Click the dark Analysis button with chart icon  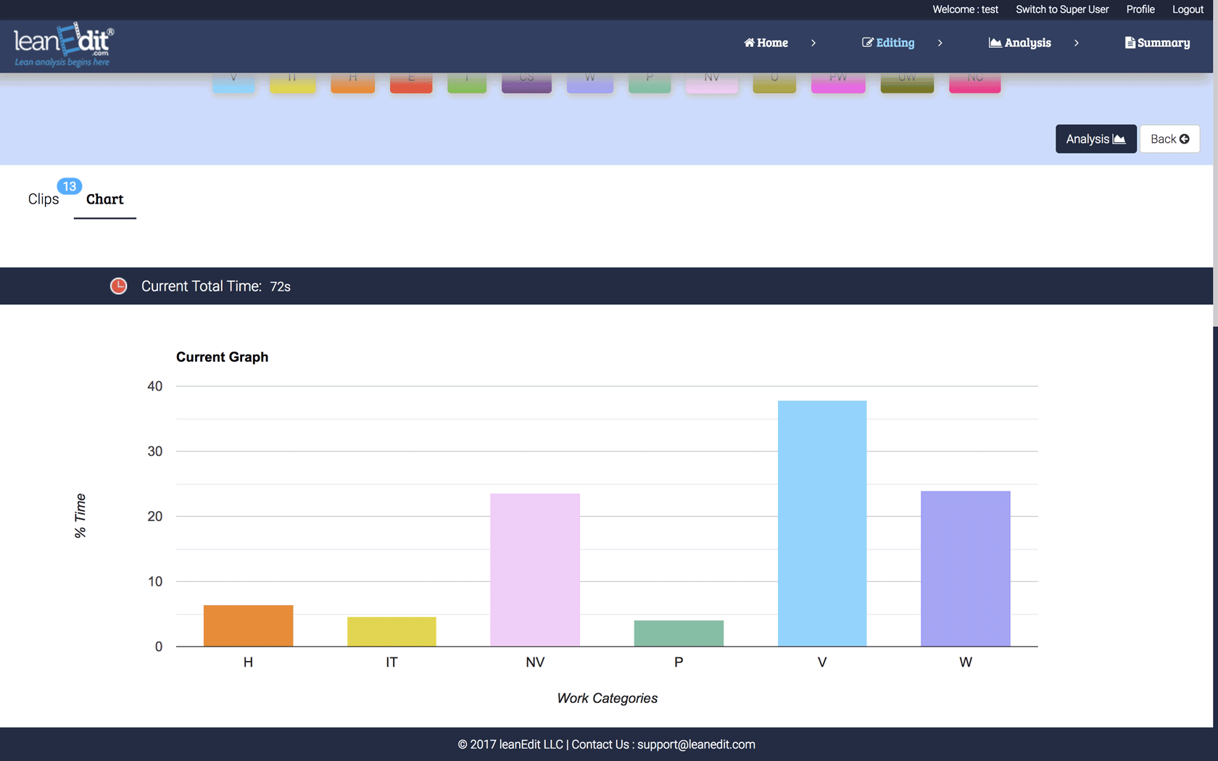coord(1095,139)
